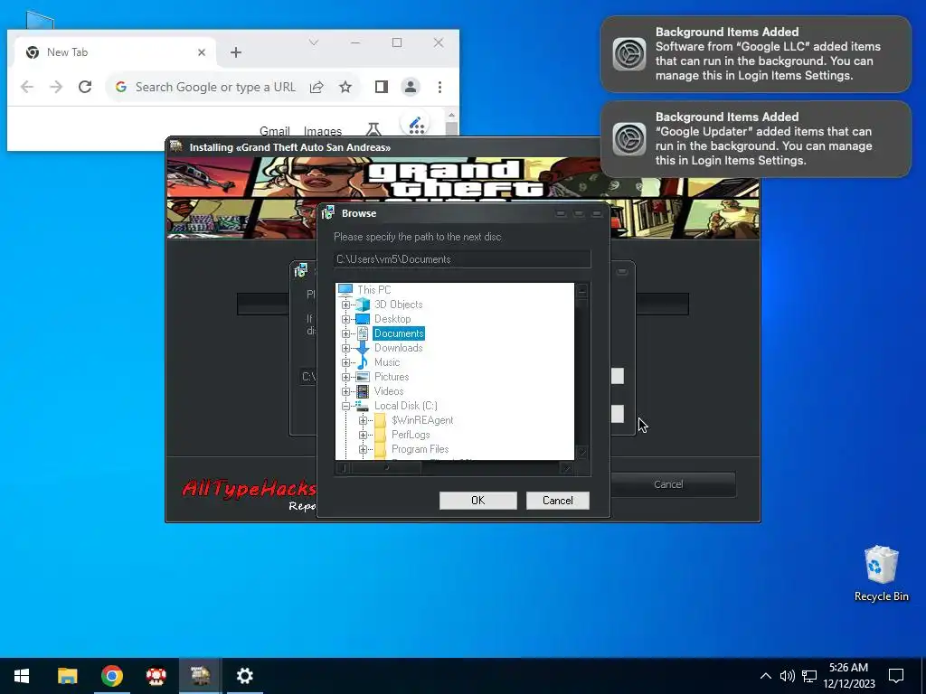Click the network tray icon
This screenshot has height=694, width=926.
809,676
